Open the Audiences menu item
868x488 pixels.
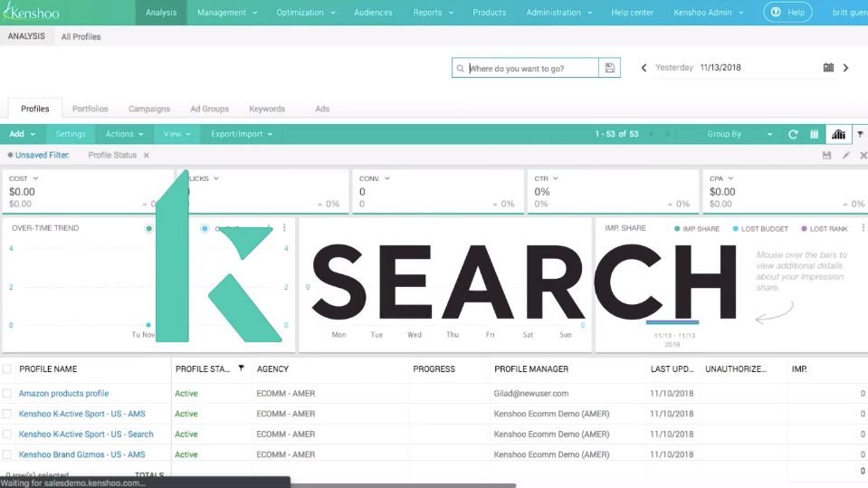[x=373, y=12]
